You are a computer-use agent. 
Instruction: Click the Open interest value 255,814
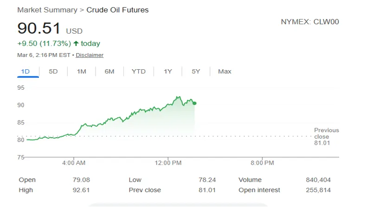coord(318,190)
